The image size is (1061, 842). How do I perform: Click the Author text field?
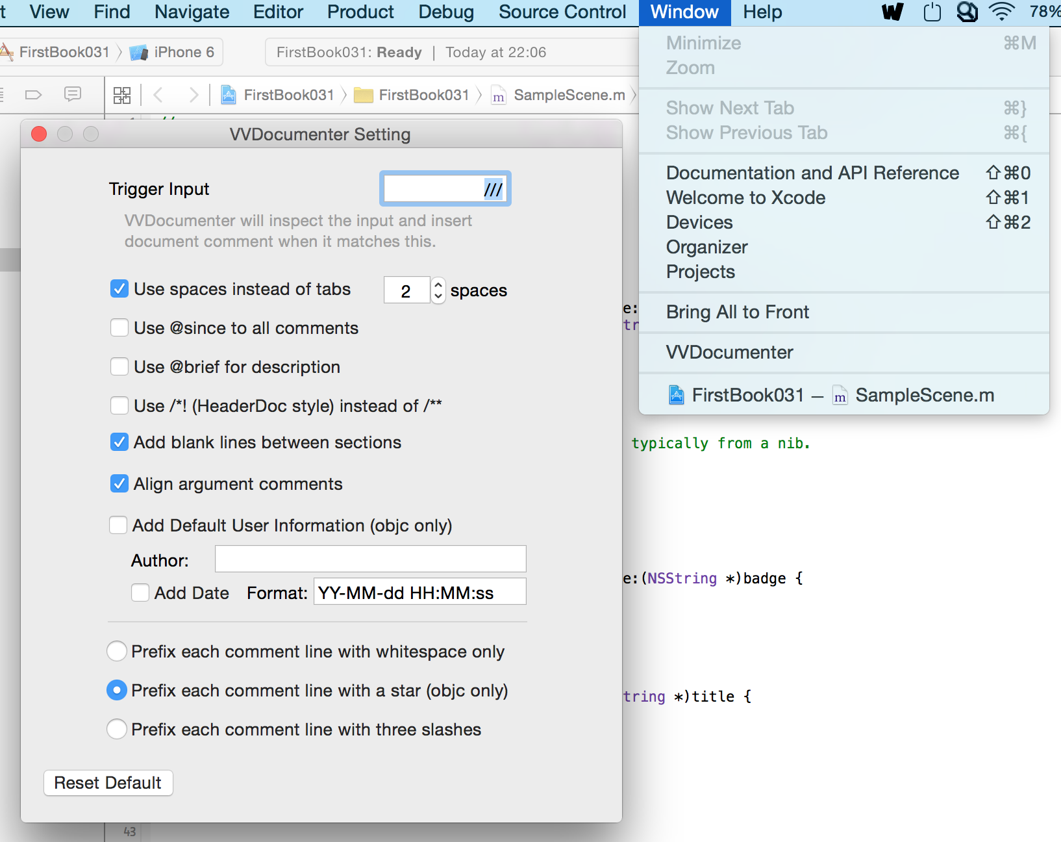[x=370, y=559]
